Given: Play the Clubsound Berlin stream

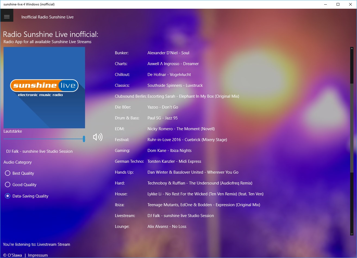Looking at the screenshot, I should tap(131, 96).
